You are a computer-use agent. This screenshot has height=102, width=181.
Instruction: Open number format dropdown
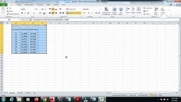click(x=99, y=9)
